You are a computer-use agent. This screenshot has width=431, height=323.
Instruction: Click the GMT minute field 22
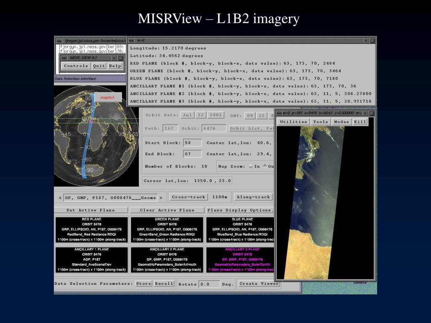tap(262, 116)
